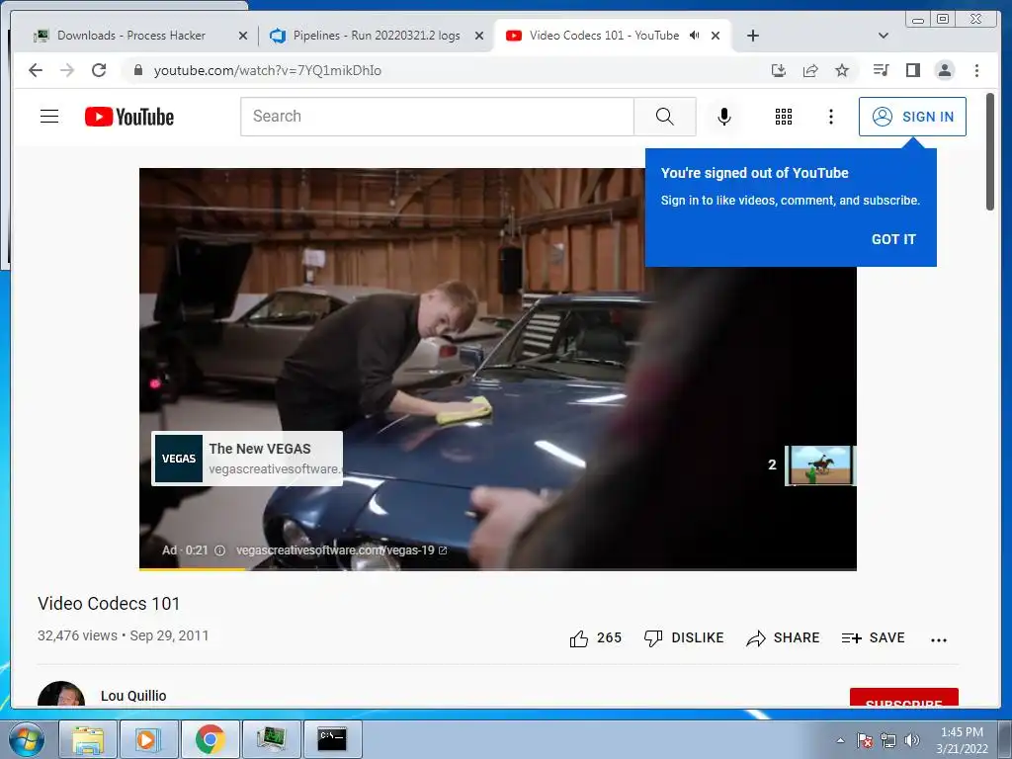Open the system tray volume icon
This screenshot has width=1012, height=759.
911,740
